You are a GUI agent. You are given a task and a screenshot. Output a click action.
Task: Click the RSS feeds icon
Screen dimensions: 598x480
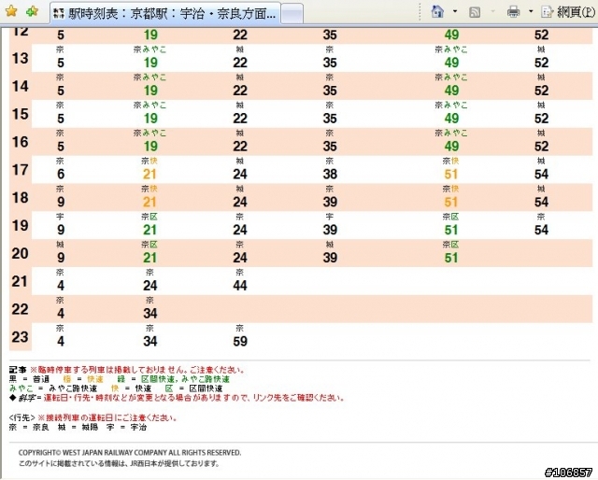(x=475, y=12)
